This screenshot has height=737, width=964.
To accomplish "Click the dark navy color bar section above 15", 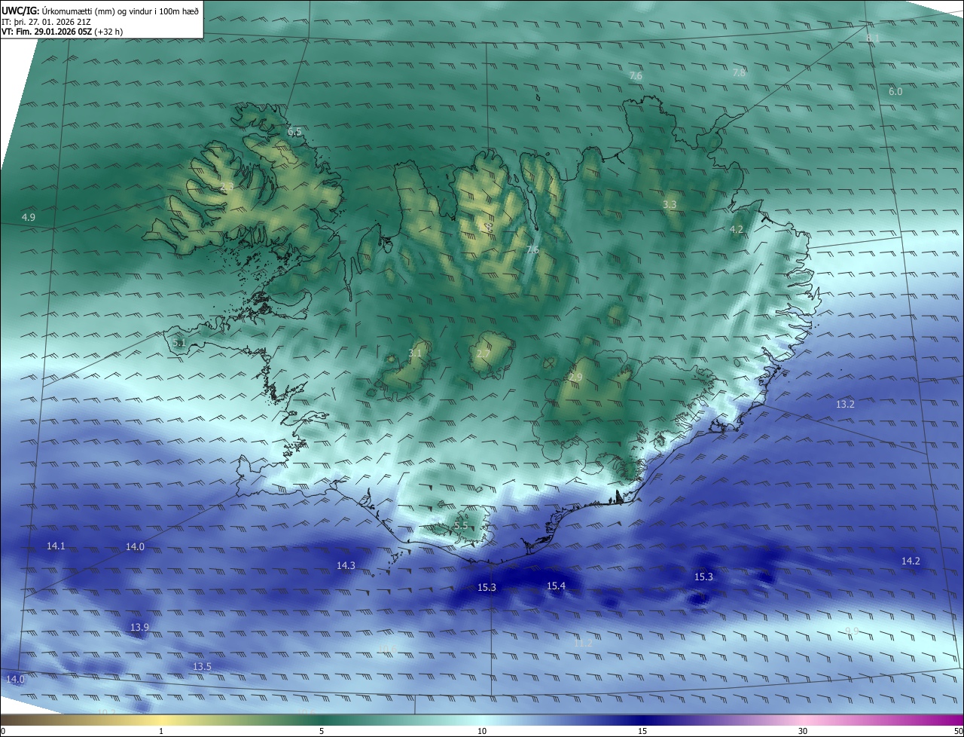I will tap(642, 720).
